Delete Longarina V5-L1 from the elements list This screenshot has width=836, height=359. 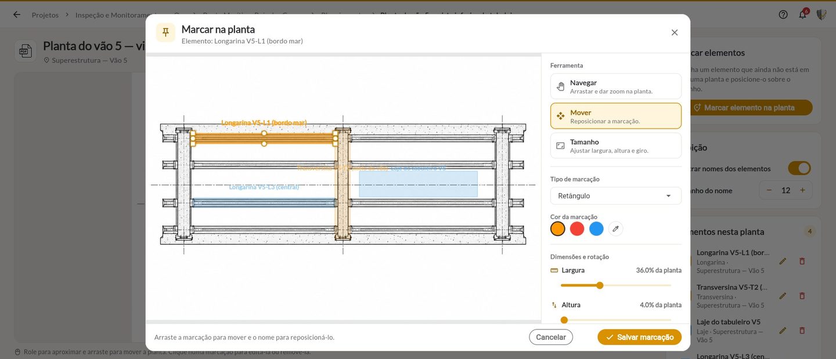tap(802, 261)
